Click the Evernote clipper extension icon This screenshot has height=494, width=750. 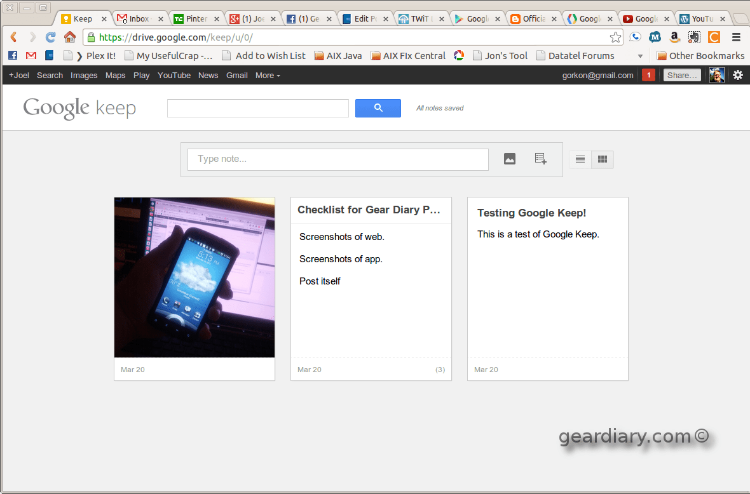coord(694,37)
